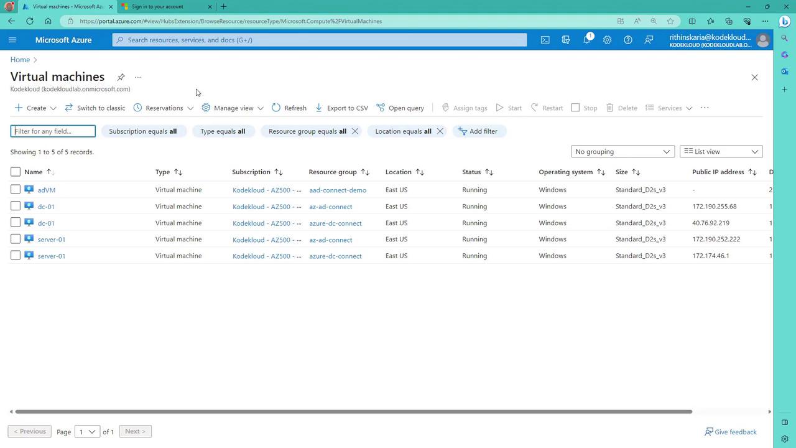
Task: Expand the Manage view menu
Action: point(233,108)
